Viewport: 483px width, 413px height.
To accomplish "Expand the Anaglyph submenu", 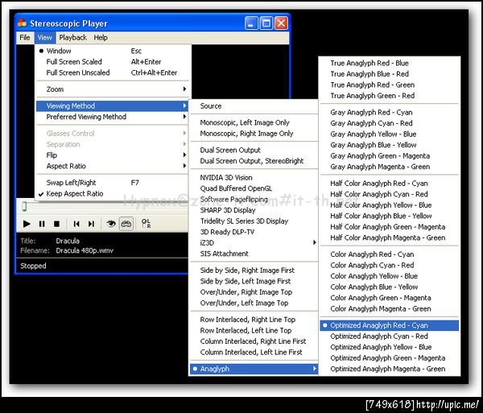I will (x=254, y=369).
